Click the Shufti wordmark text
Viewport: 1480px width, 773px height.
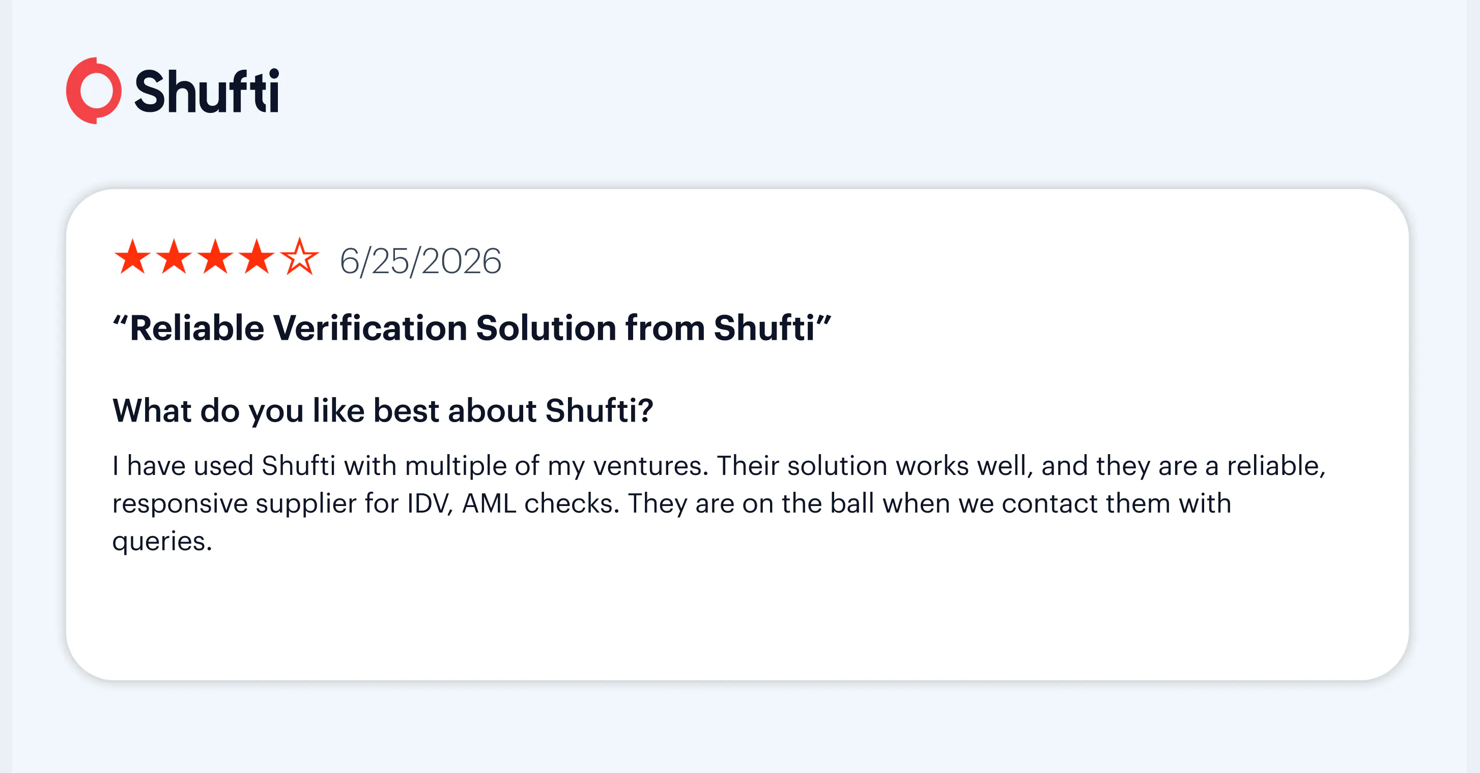click(x=207, y=91)
